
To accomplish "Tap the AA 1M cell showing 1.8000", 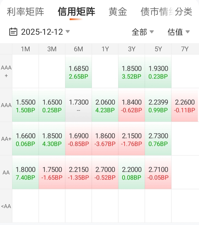I will pos(25,173).
